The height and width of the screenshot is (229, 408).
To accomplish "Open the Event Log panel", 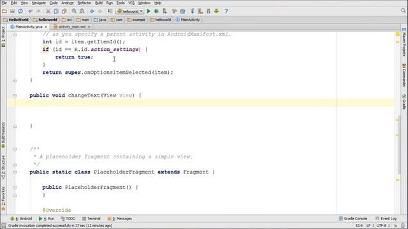I will tap(386, 219).
